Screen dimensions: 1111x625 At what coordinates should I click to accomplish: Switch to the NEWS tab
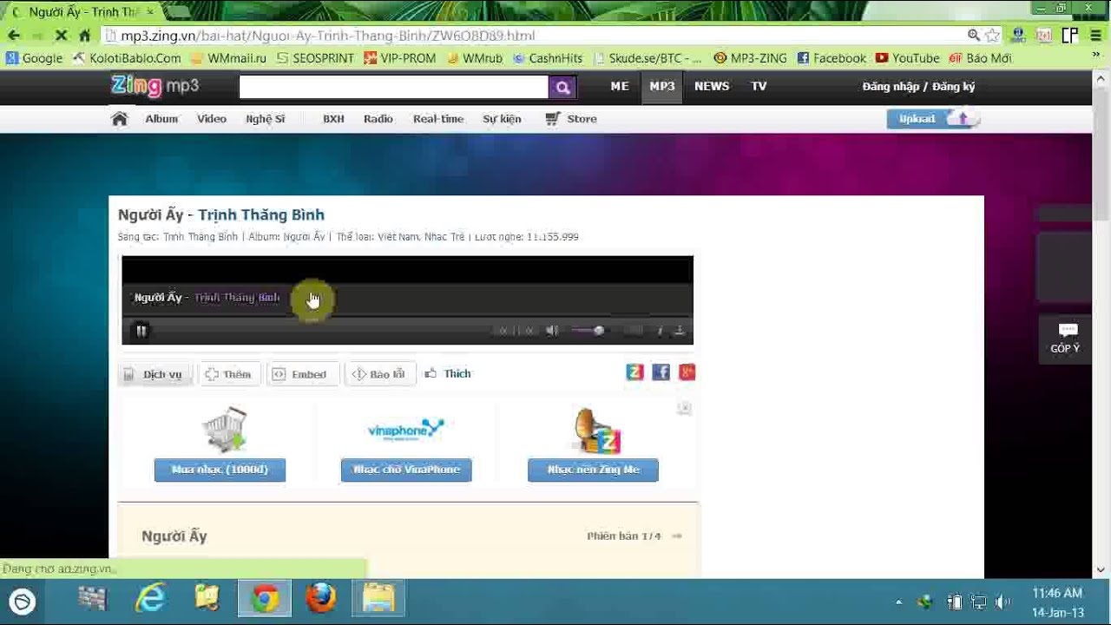pyautogui.click(x=712, y=86)
